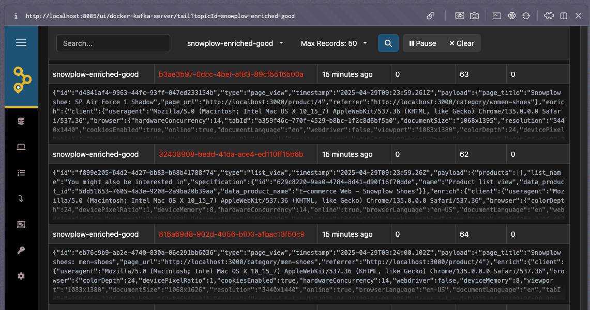
Task: Open the extensions puzzle icon
Action: click(549, 16)
